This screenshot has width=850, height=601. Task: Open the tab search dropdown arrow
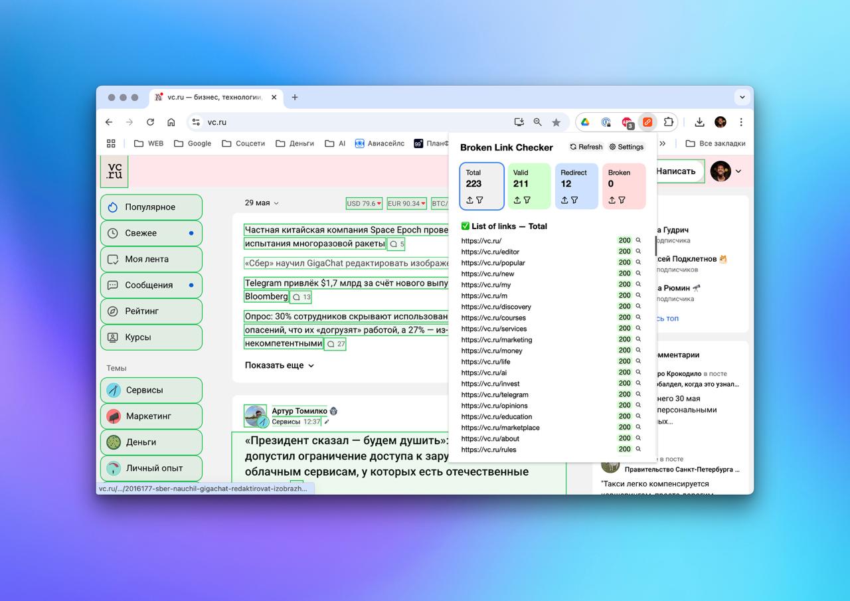(x=742, y=97)
